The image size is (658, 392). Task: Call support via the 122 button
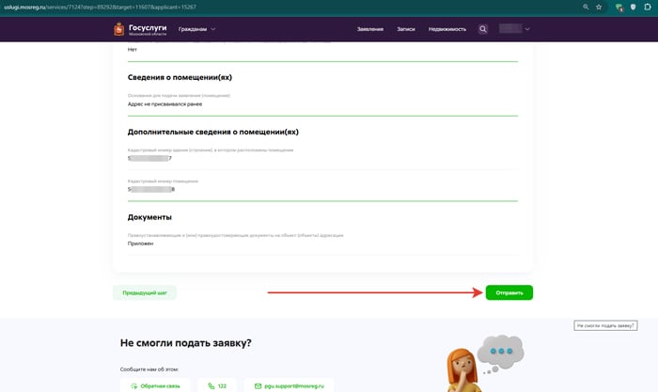(x=217, y=385)
